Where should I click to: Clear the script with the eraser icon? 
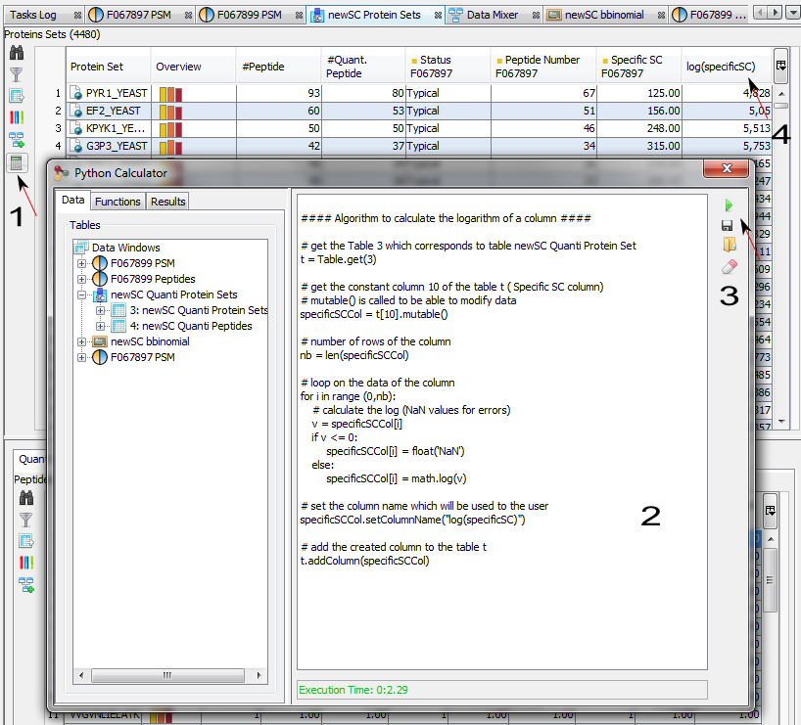(x=728, y=266)
